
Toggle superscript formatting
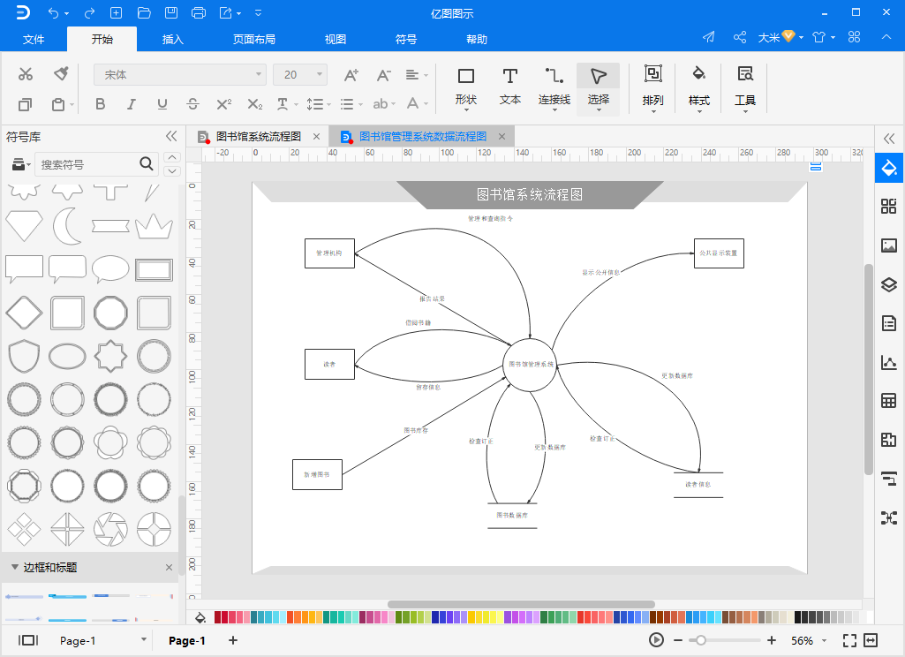(224, 104)
